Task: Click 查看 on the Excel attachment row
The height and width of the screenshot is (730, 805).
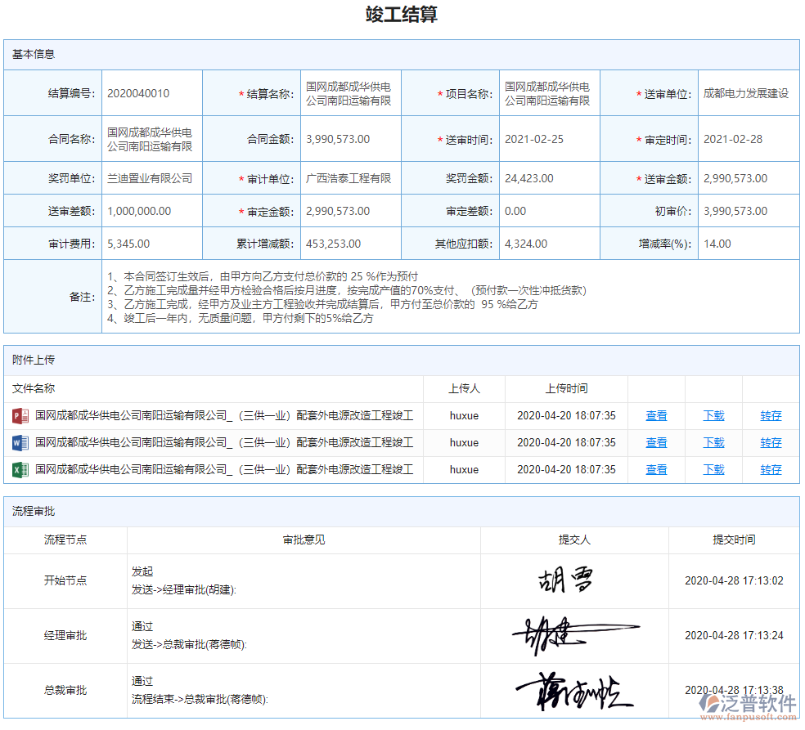Action: pyautogui.click(x=655, y=469)
